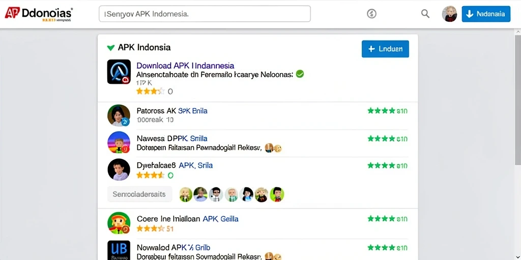The height and width of the screenshot is (260, 521).
Task: Click the scrollbar up arrow
Action: pyautogui.click(x=517, y=31)
